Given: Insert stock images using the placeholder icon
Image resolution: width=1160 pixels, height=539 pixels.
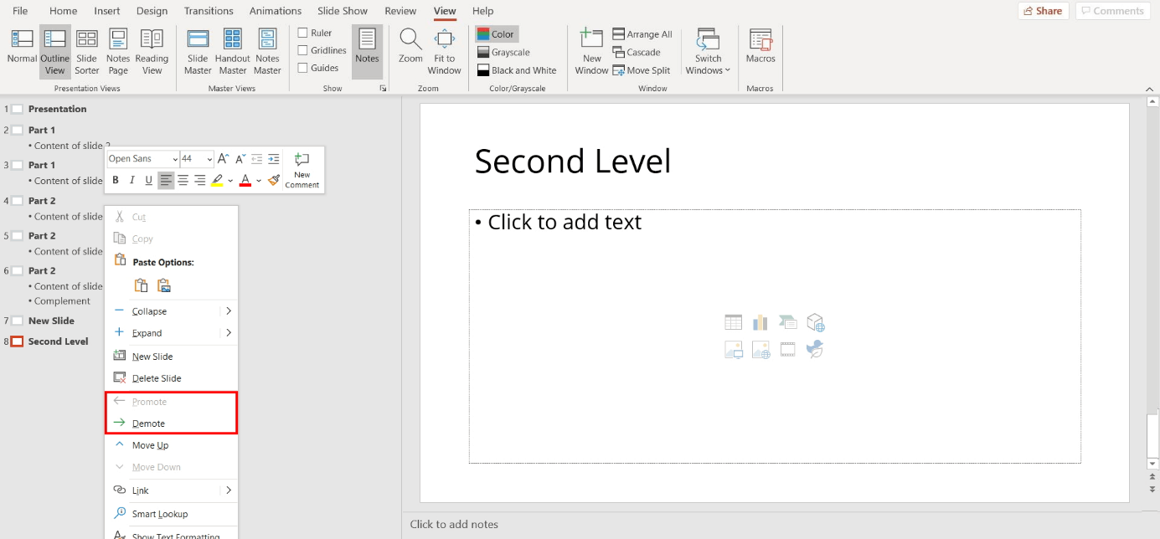Looking at the screenshot, I should [x=760, y=350].
